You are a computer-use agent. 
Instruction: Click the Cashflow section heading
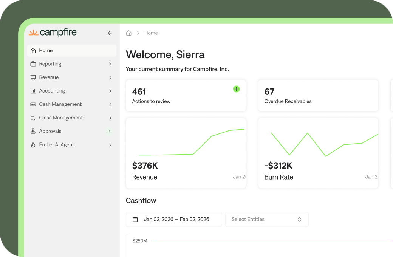tap(141, 201)
